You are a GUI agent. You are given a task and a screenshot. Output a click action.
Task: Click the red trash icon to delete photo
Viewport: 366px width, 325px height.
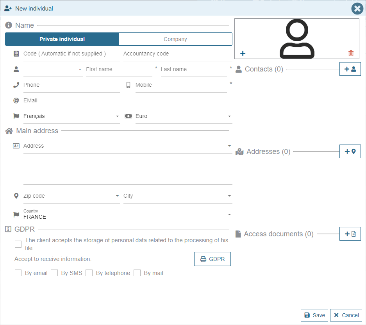click(351, 54)
